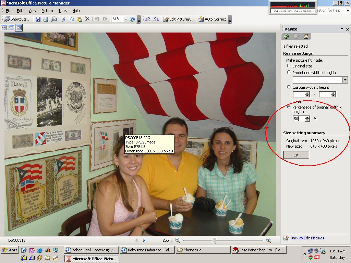Screen dimensions: 351x263
Task: Rotate picture left using toolbar icon
Action: (x=148, y=19)
